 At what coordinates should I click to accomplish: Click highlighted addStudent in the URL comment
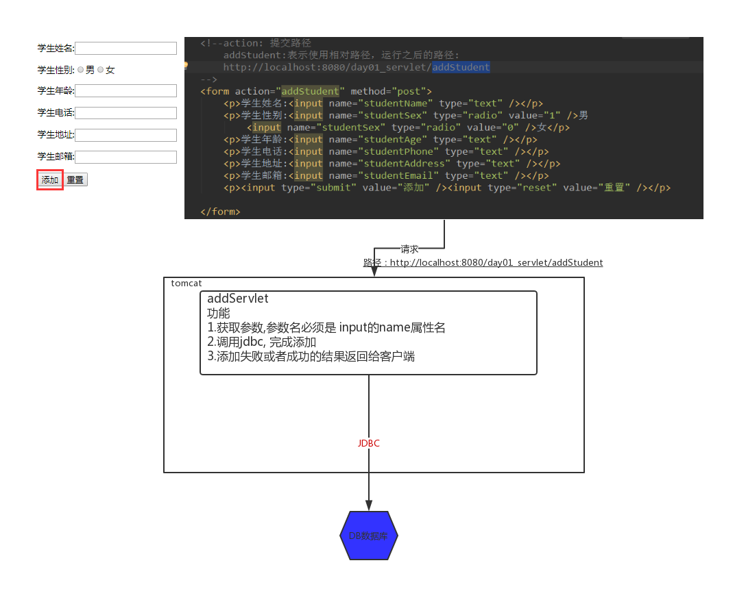point(461,67)
